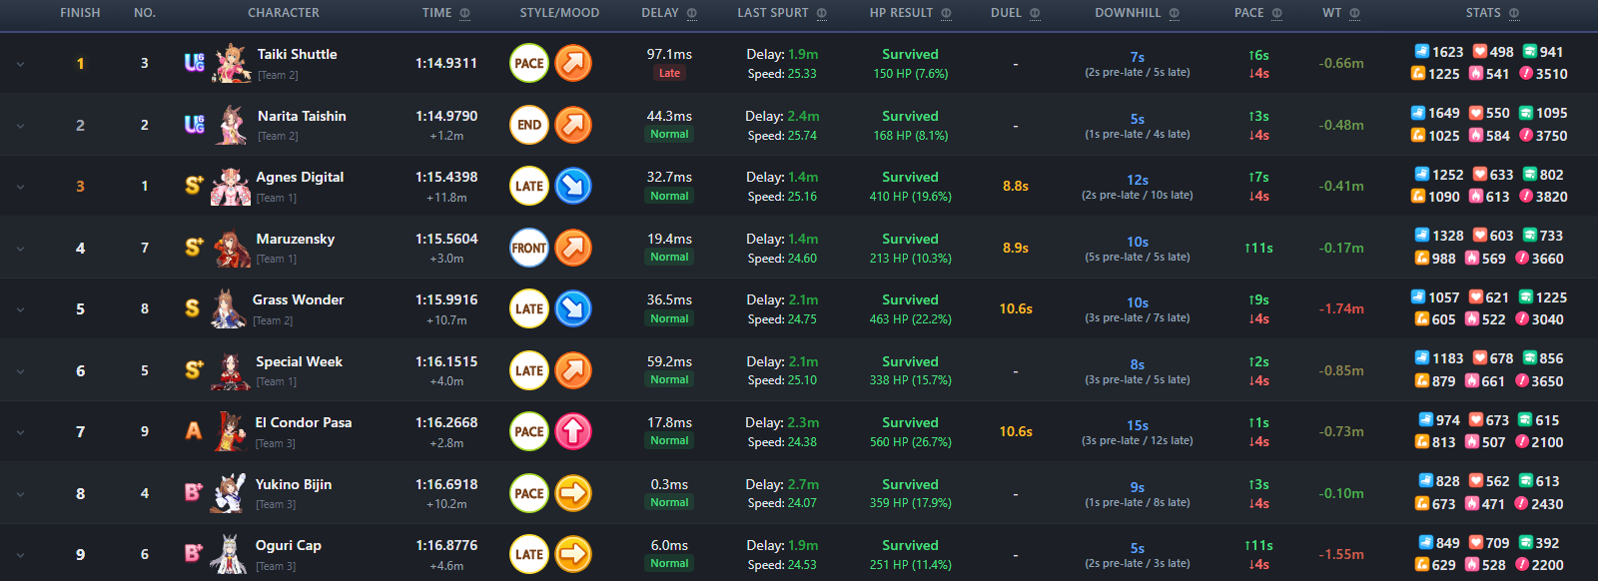The image size is (1598, 581).
Task: Click the 'Late' delay tag for Taiki Shuttle
Action: point(669,73)
